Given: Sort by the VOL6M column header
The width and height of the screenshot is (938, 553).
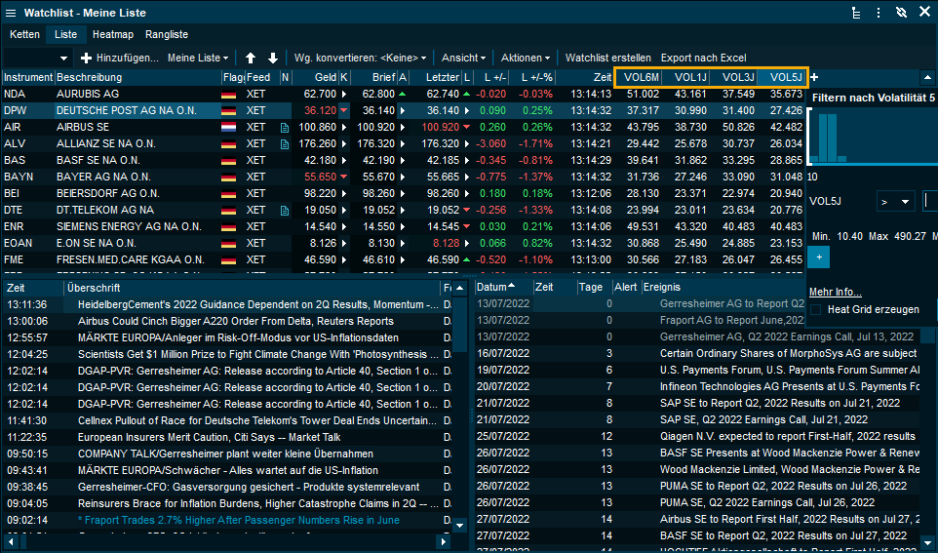Looking at the screenshot, I should 643,77.
